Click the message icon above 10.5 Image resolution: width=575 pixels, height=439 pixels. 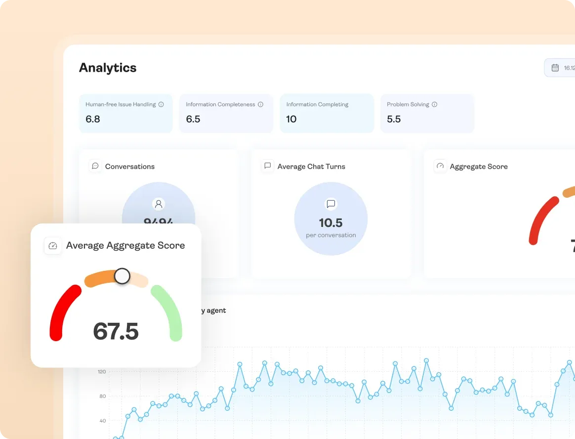[331, 204]
